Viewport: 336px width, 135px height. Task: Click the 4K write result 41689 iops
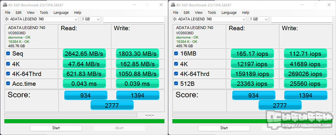(x=305, y=64)
